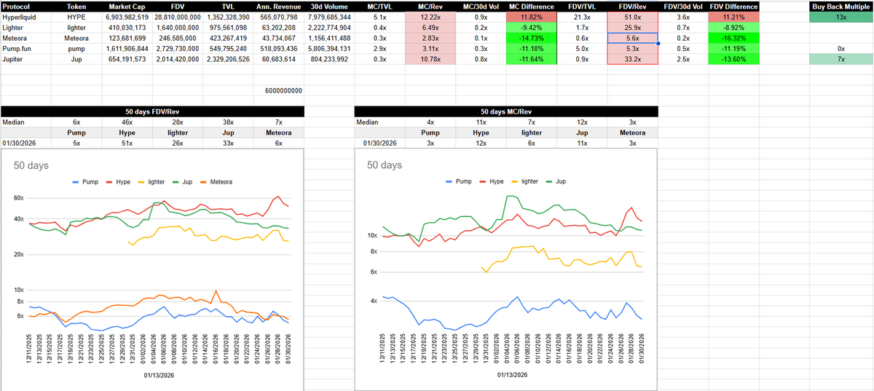The height and width of the screenshot is (391, 874).
Task: Click Hyperliquid buy back multiple 13x
Action: [840, 16]
